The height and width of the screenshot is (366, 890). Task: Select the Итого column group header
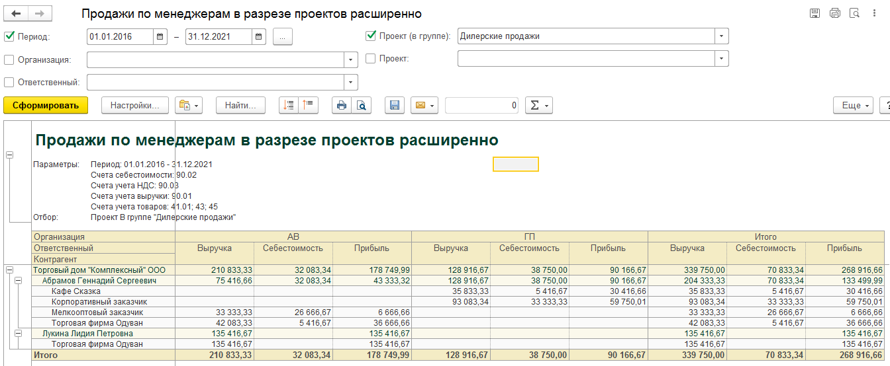click(766, 237)
